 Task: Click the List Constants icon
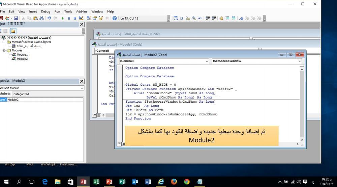tap(182, 18)
